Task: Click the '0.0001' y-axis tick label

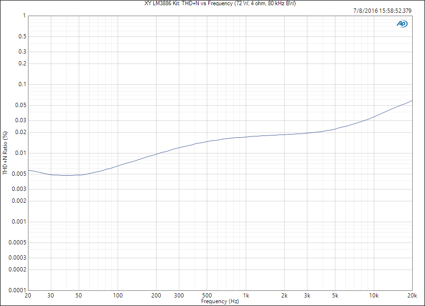Action: click(18, 290)
